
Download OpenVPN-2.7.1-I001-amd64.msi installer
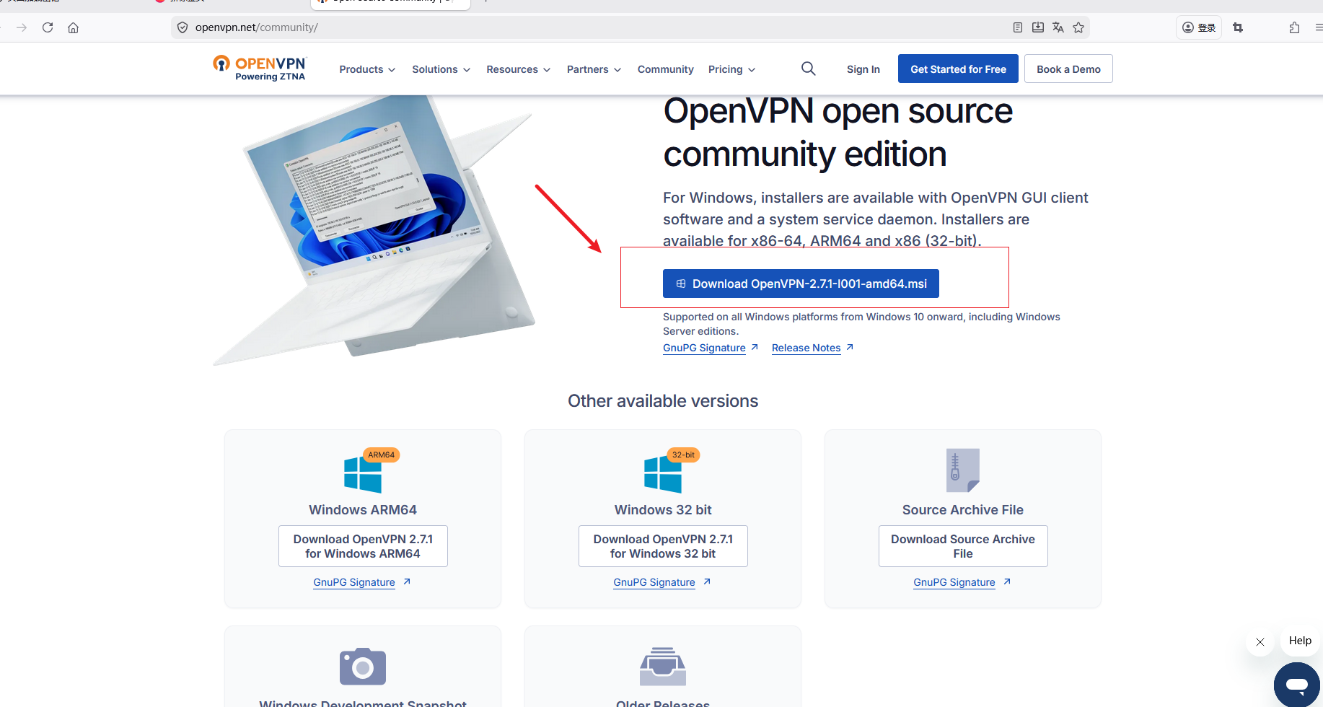click(x=801, y=284)
